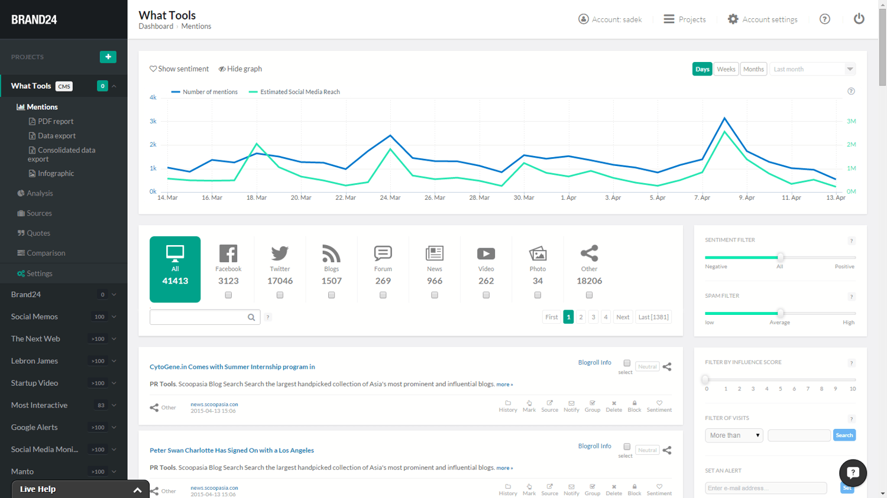This screenshot has height=498, width=887.
Task: Click the power logout icon
Action: [859, 19]
